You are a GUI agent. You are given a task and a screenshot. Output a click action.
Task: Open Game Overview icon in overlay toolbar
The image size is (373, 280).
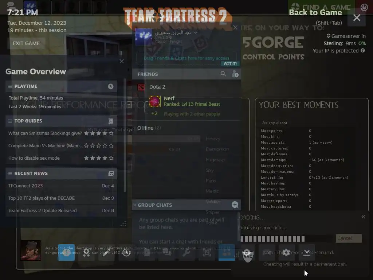(66, 253)
